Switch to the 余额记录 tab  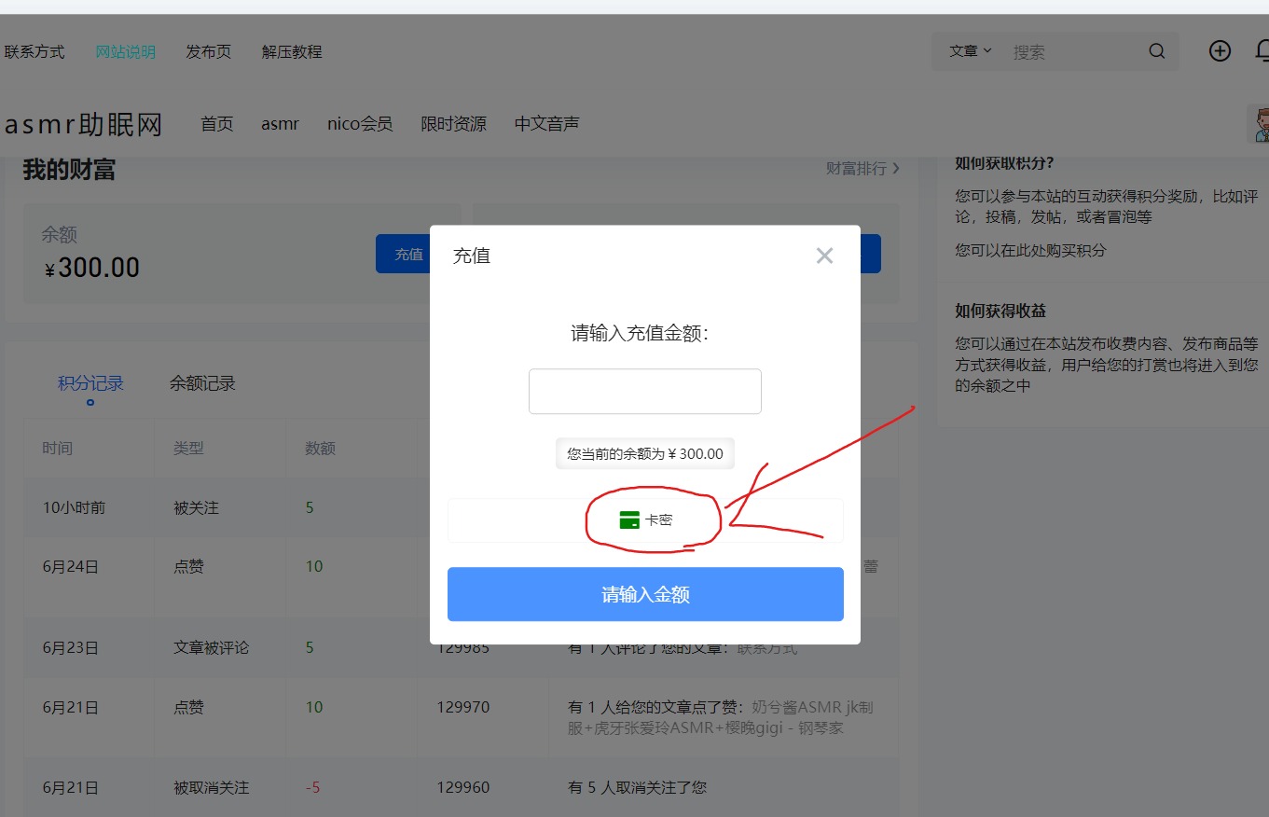pos(201,382)
